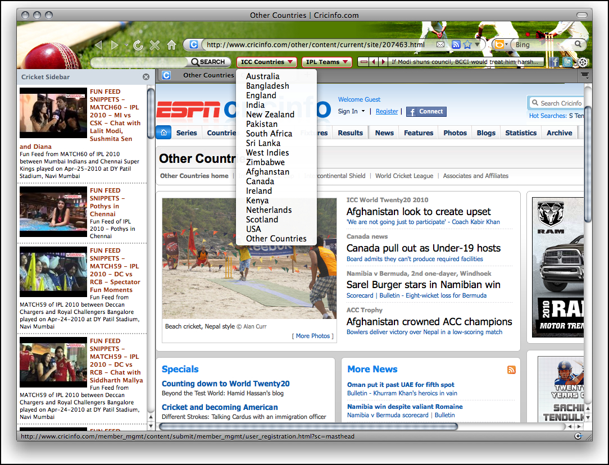Open the Results navigation tab

[351, 133]
